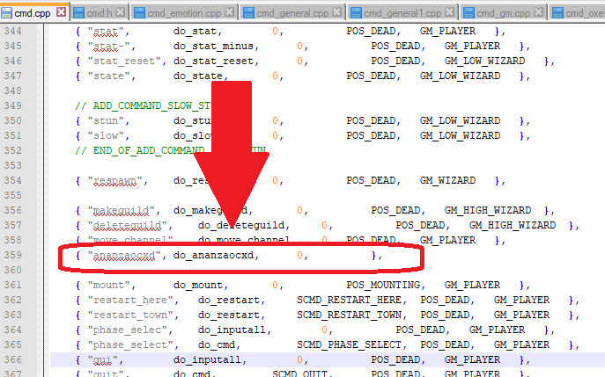The image size is (605, 377).
Task: Click "qui" string on line 366
Action: tap(103, 359)
